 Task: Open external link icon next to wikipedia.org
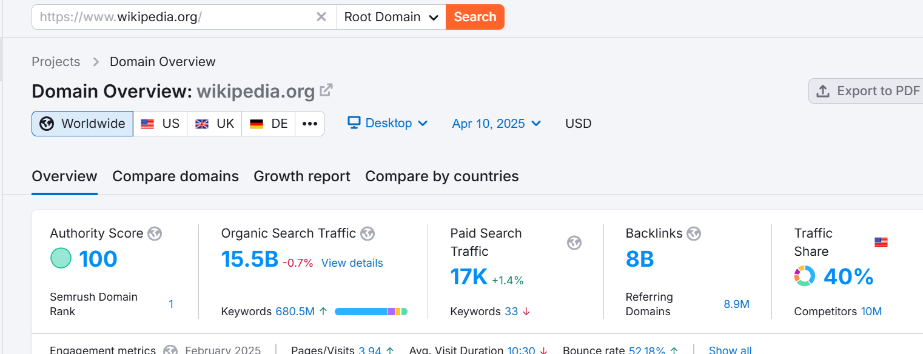coord(326,90)
